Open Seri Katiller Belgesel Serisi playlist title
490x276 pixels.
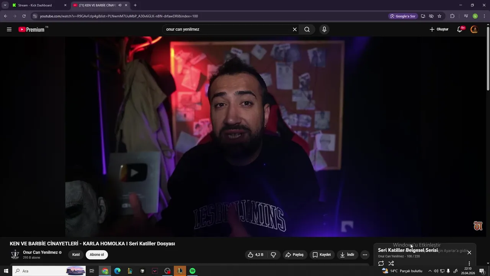point(408,250)
